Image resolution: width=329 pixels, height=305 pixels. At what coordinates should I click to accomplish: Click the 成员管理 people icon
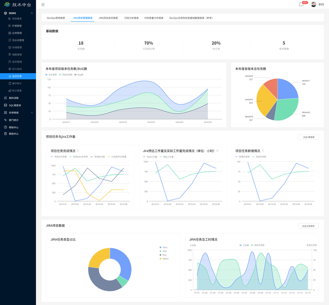[10, 62]
